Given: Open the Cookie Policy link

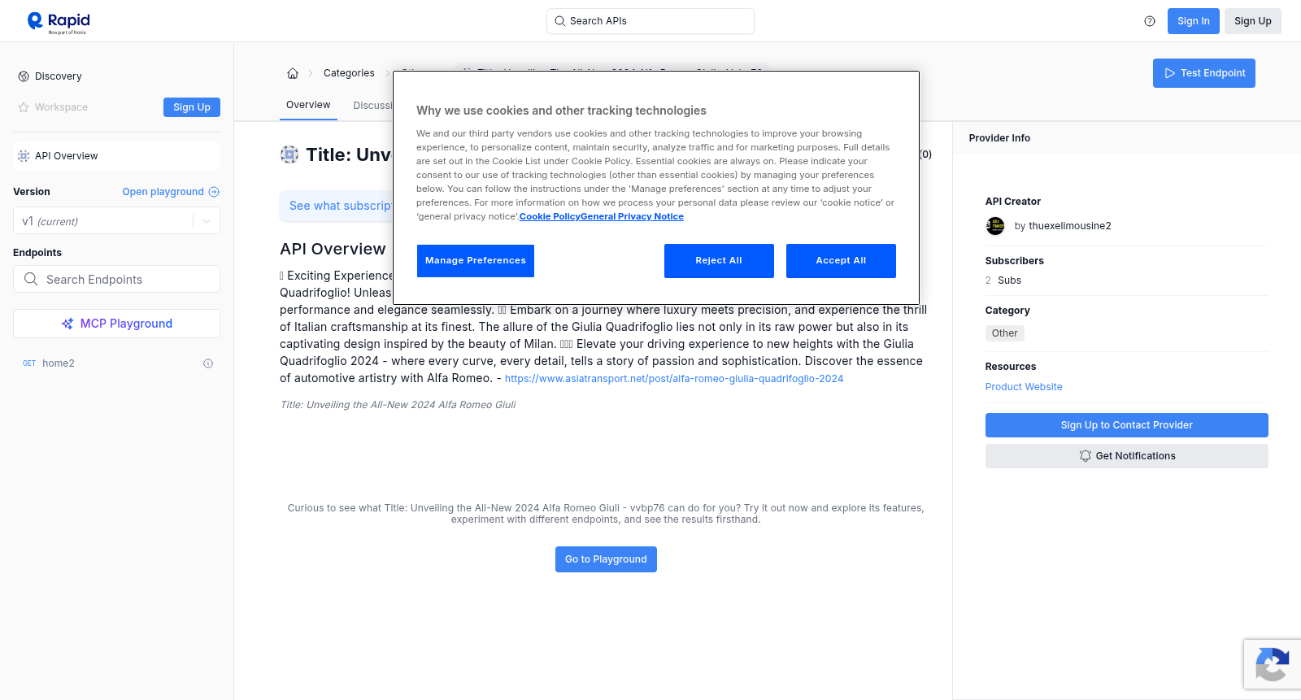Looking at the screenshot, I should pyautogui.click(x=550, y=216).
